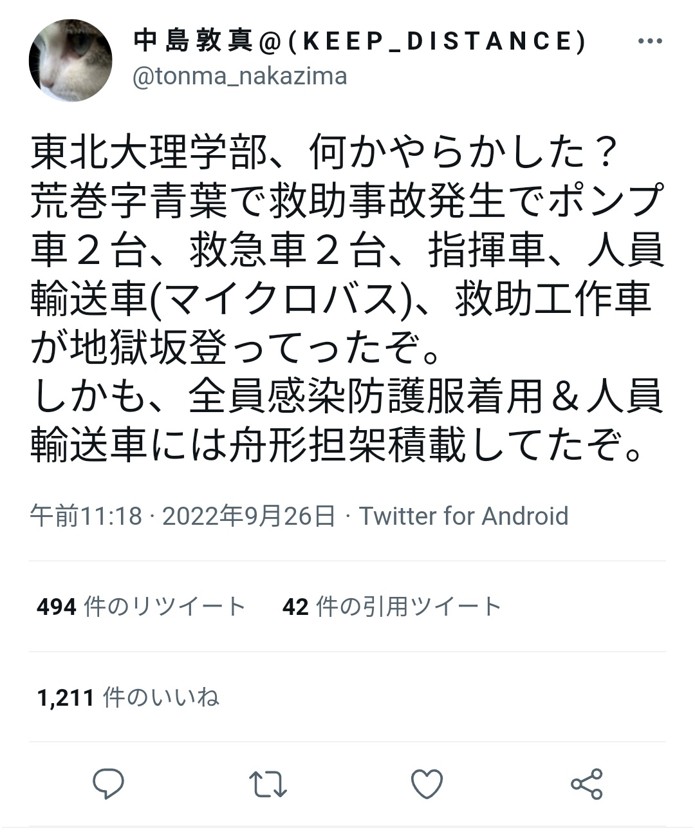695x839 pixels.
Task: Tap the 午前11:18 timestamp
Action: [86, 516]
